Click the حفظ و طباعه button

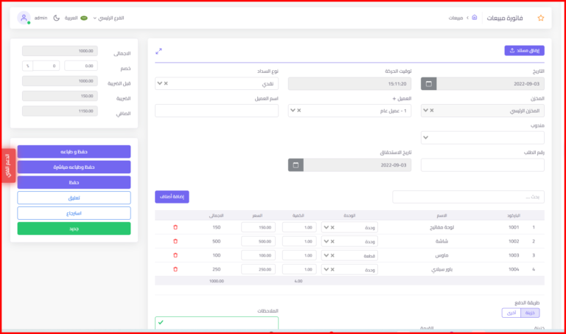coord(74,151)
